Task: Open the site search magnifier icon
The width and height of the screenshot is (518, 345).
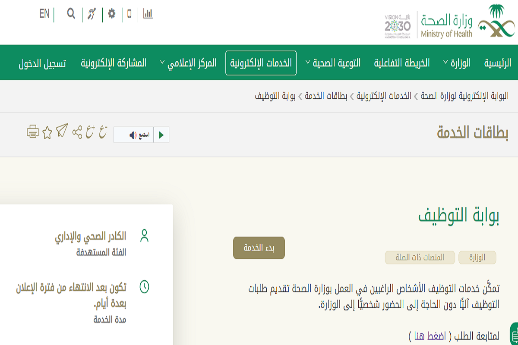Action: [70, 14]
